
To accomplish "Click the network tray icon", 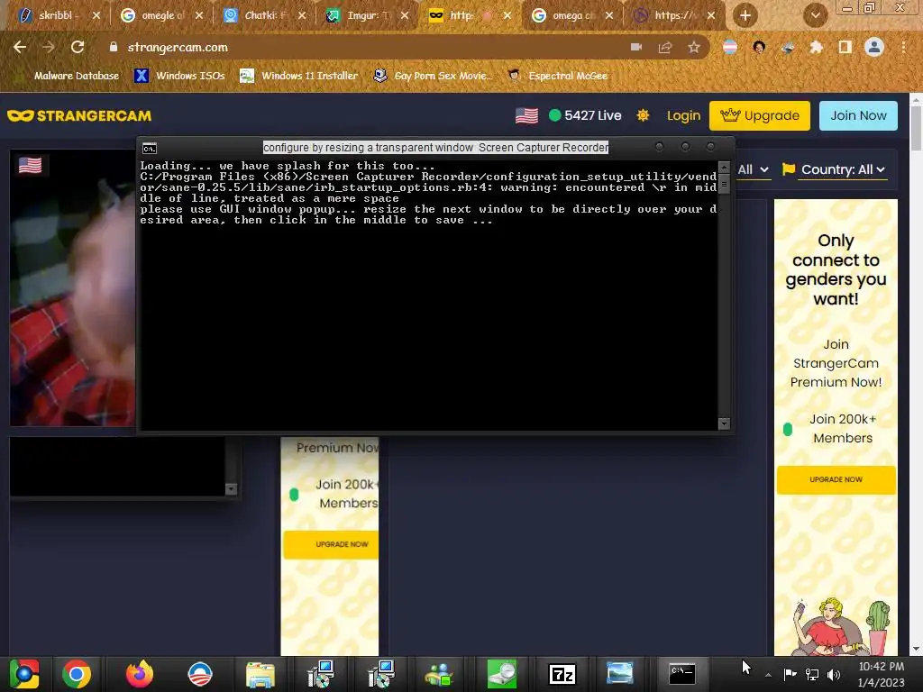I will (x=812, y=674).
